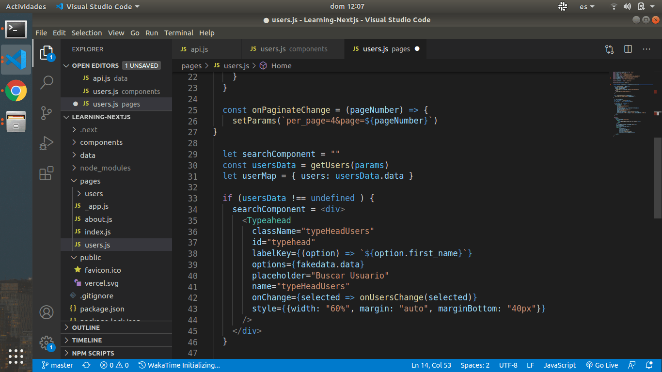Image resolution: width=662 pixels, height=372 pixels.
Task: Open the Source Control view
Action: [47, 113]
